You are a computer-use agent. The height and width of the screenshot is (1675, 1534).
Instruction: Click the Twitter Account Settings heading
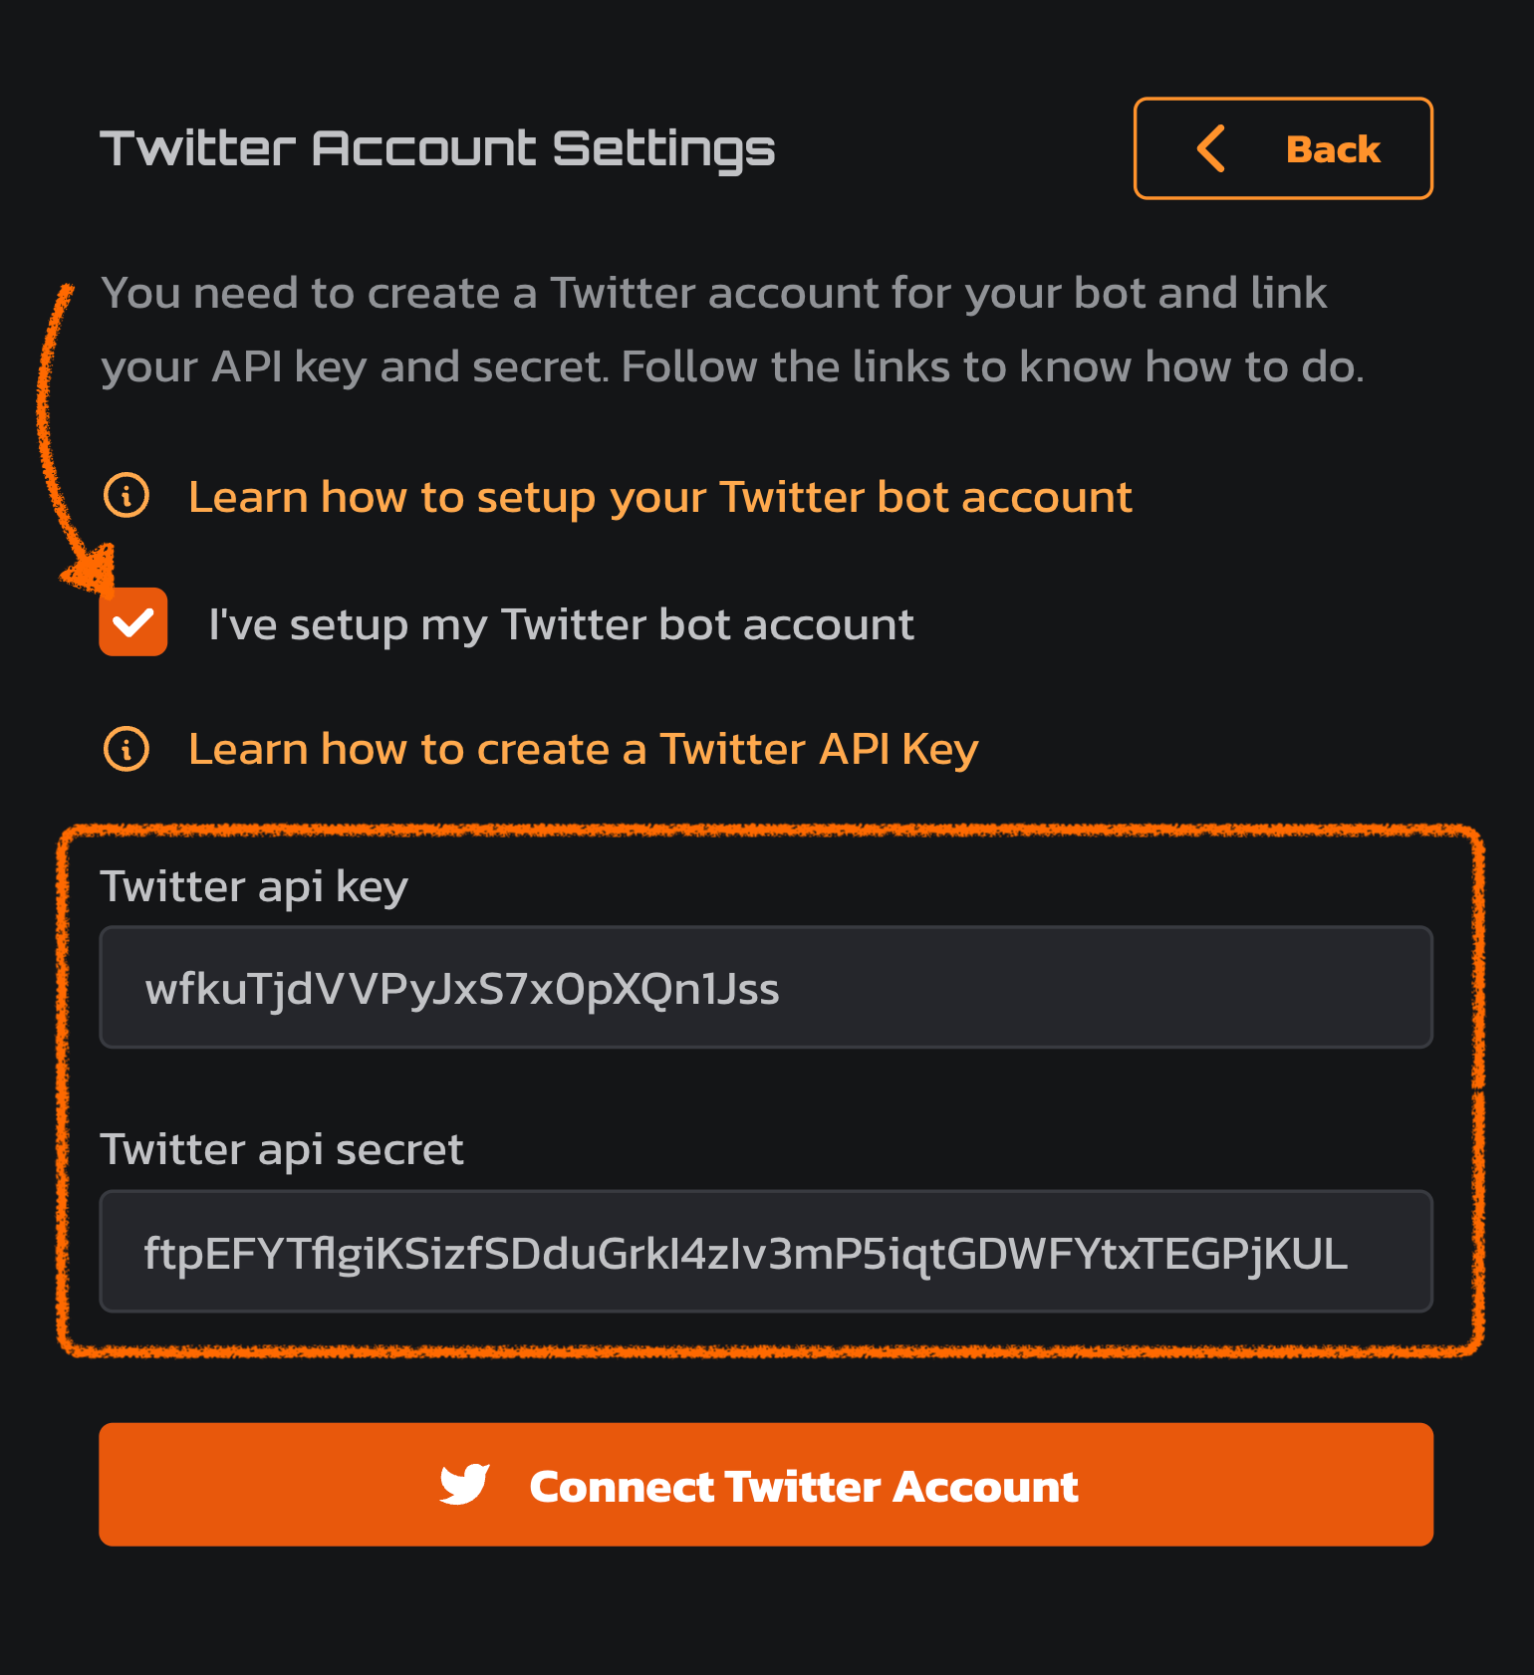(x=437, y=149)
